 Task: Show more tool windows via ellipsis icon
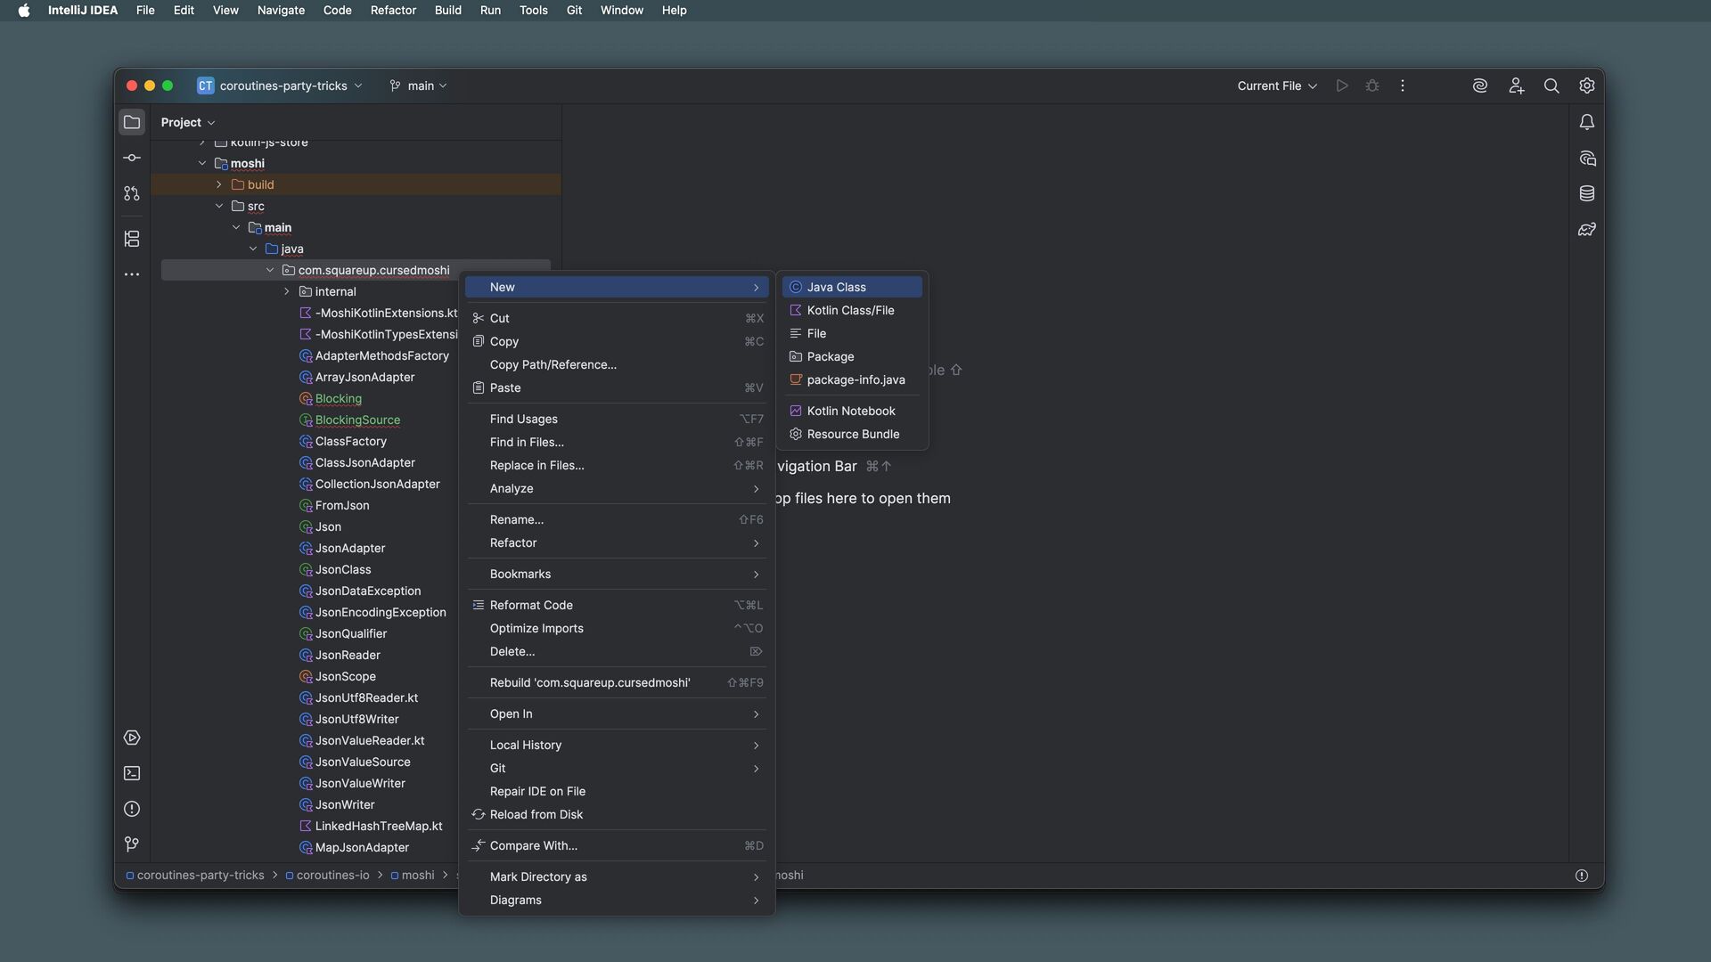coord(132,274)
